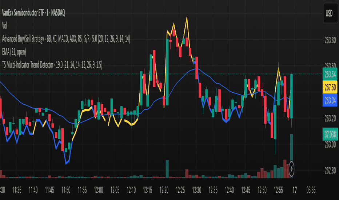The image size is (339, 200).
Task: Click the 12:00 time axis label
Action: click(98, 190)
